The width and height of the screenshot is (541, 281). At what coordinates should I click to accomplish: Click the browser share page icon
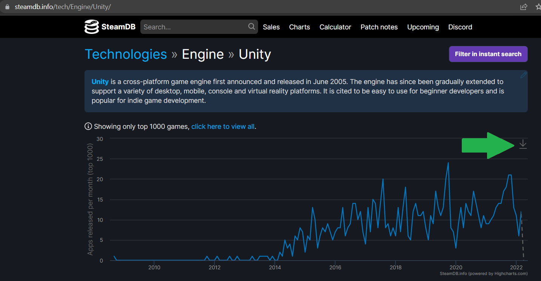[524, 7]
